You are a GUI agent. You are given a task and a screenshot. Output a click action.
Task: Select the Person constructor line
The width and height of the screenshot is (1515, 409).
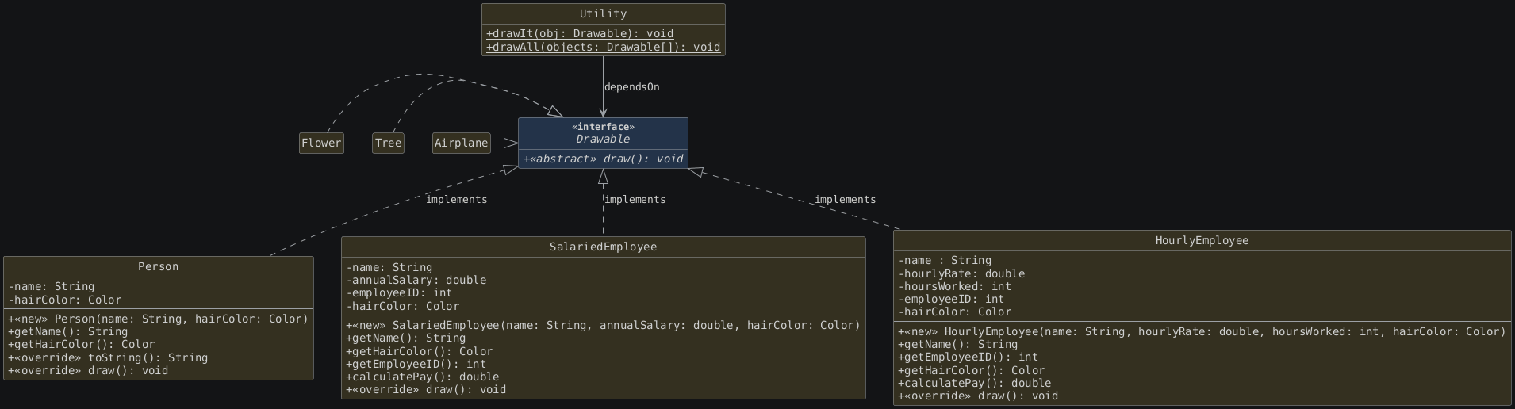coord(158,319)
